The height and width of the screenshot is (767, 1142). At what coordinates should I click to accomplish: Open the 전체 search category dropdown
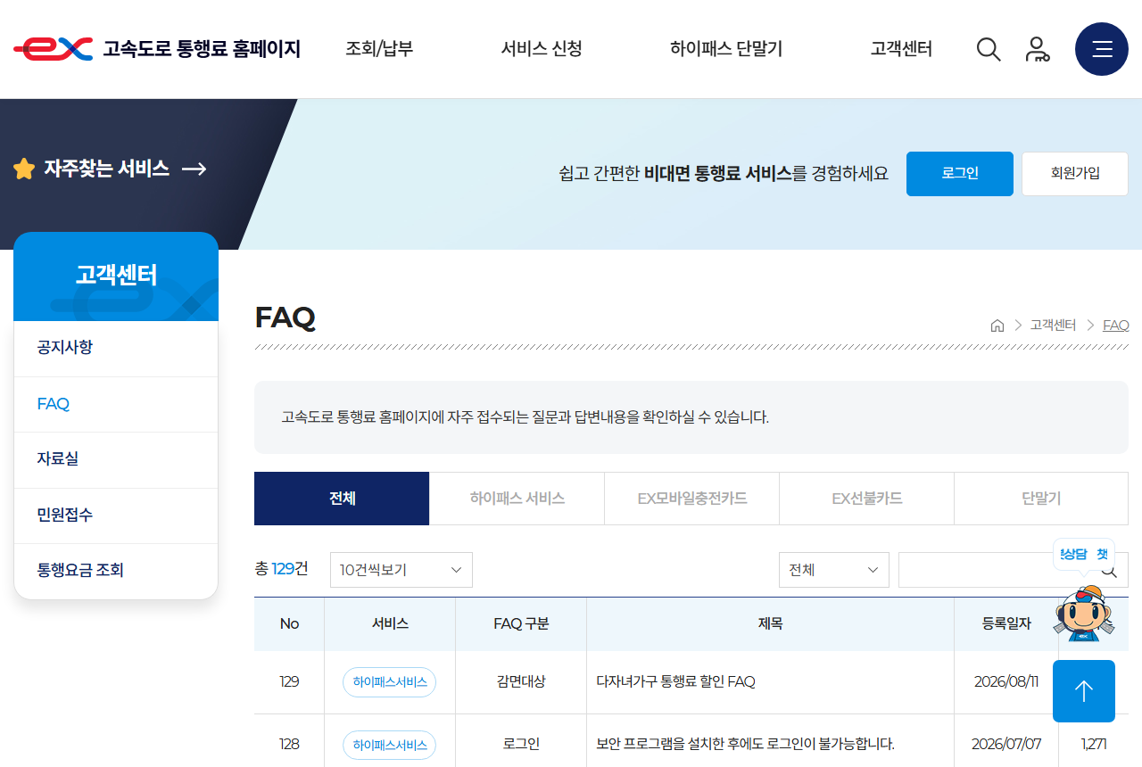834,570
